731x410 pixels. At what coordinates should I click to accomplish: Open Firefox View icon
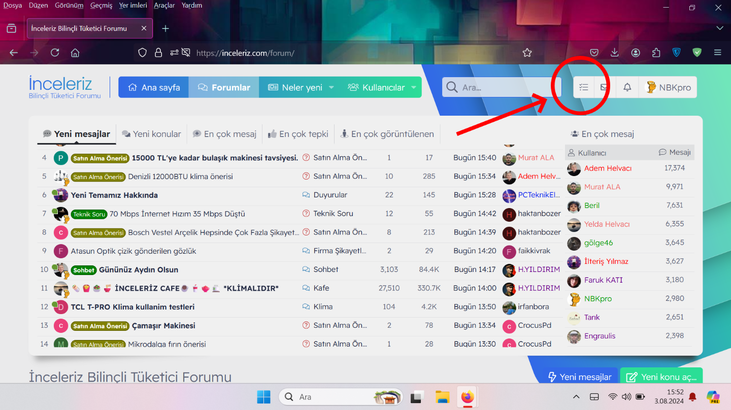[x=12, y=28]
